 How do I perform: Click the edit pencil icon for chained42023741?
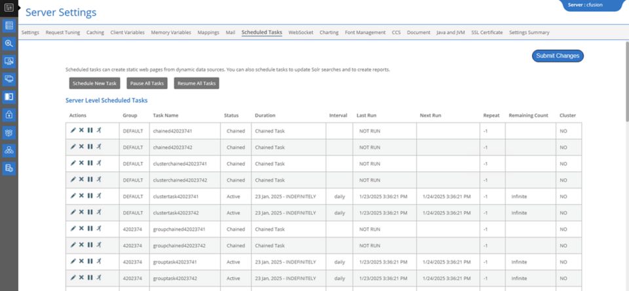73,130
